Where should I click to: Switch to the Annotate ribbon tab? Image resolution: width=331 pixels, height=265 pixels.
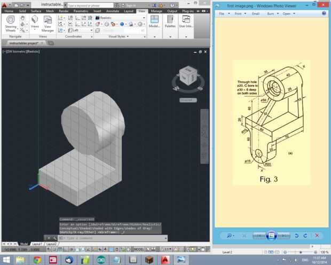click(x=113, y=11)
